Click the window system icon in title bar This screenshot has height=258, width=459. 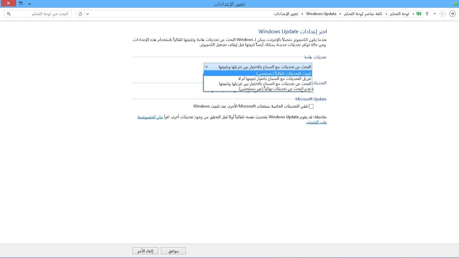(x=455, y=4)
